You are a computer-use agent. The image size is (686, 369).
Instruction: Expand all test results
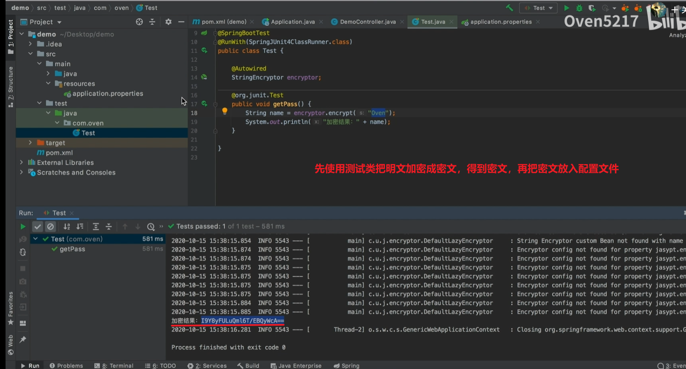(x=96, y=227)
